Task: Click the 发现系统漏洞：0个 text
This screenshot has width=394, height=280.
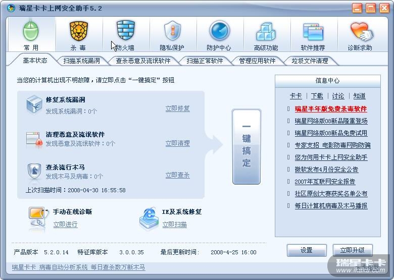Action: [x=71, y=111]
